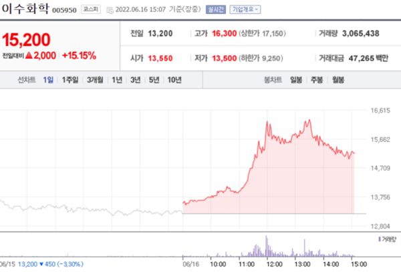Click the 하한가 9,250 text
Viewport: 401px width, 272px height.
click(261, 58)
